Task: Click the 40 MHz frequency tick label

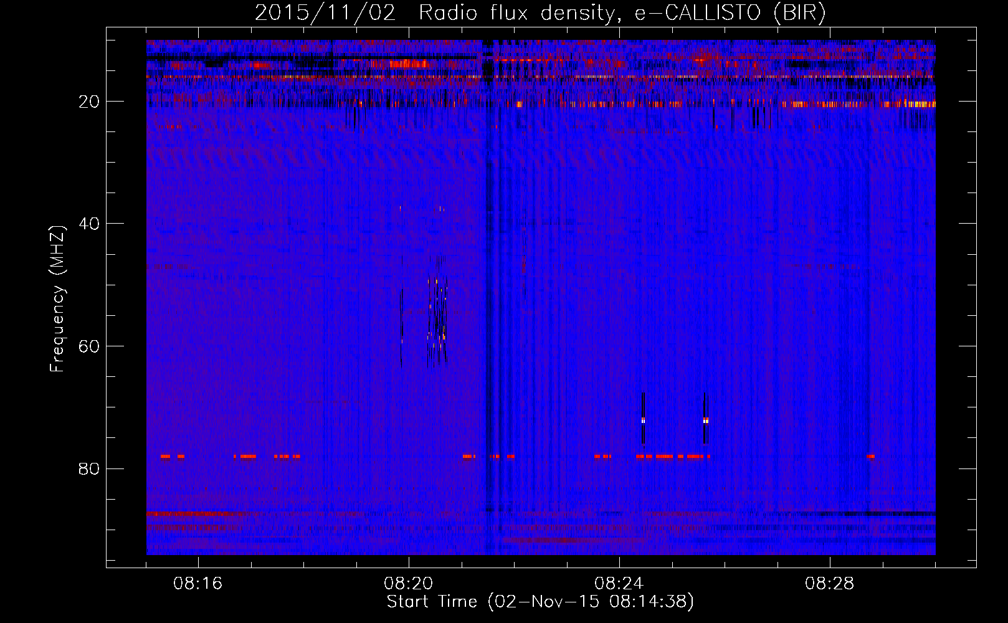Action: coord(90,224)
